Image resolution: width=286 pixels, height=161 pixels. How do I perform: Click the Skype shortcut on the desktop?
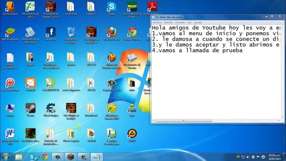[x=111, y=8]
